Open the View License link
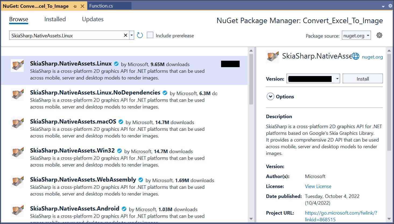The width and height of the screenshot is (394, 224). (x=318, y=186)
